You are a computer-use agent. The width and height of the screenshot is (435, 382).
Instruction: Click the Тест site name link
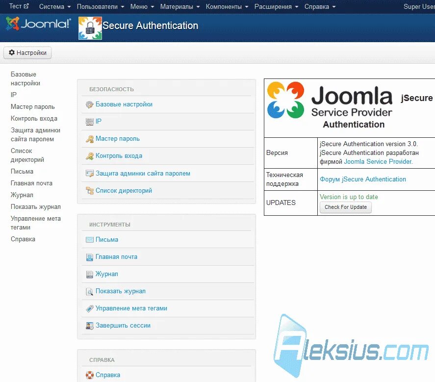[15, 6]
